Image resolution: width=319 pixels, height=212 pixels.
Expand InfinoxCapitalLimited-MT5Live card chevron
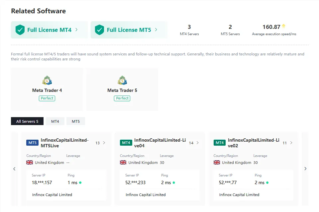point(104,143)
